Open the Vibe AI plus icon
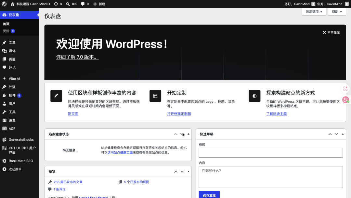Image resolution: width=351 pixels, height=198 pixels. tap(4, 78)
